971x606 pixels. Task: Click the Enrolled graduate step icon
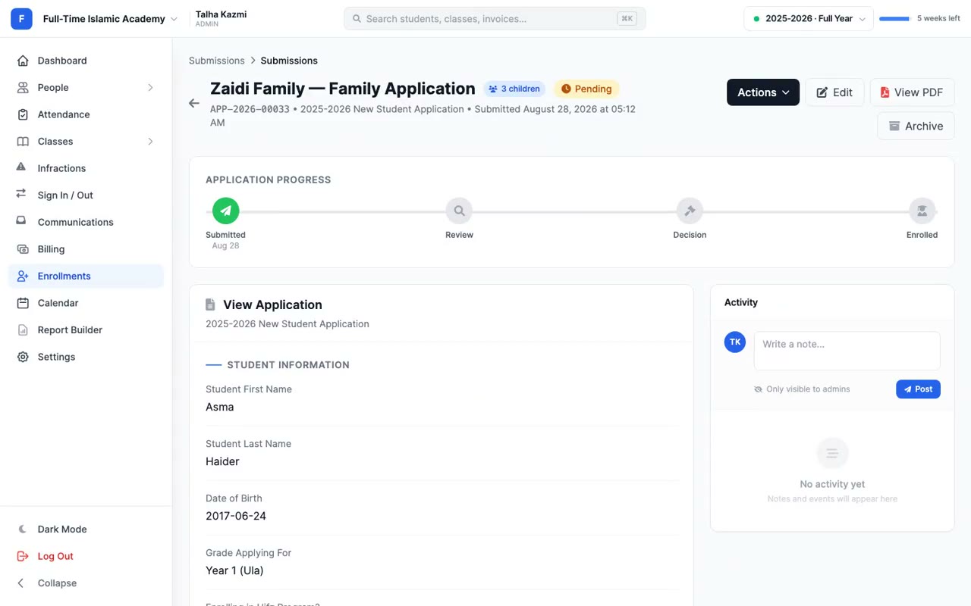coord(922,211)
